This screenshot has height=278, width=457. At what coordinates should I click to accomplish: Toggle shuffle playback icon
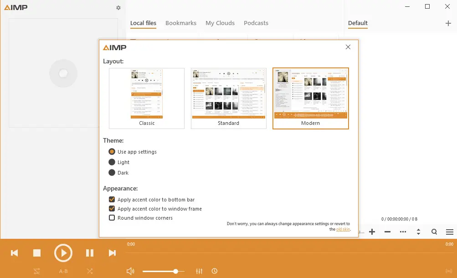coord(90,271)
